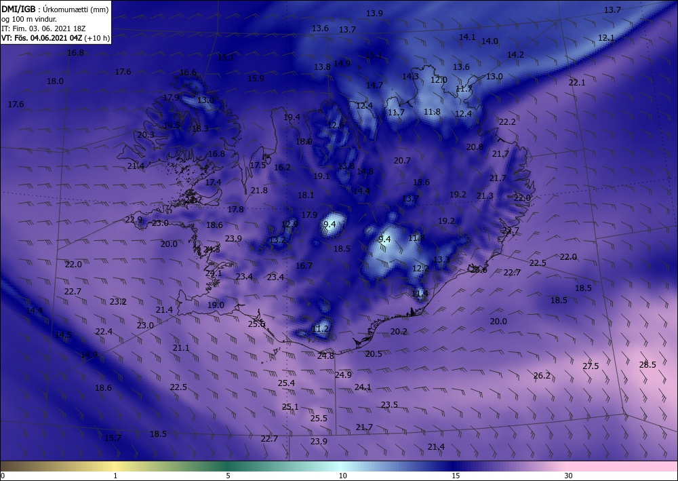Viewport: 678px width, 481px height.
Task: Select the 'IT: Fim. 03. 06. 2021 18Z' line
Action: pyautogui.click(x=43, y=28)
